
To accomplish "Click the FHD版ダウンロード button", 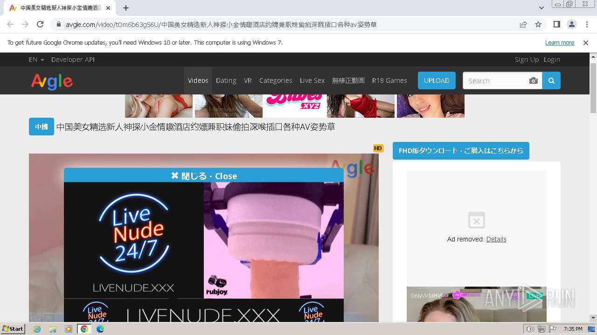I will tap(461, 151).
